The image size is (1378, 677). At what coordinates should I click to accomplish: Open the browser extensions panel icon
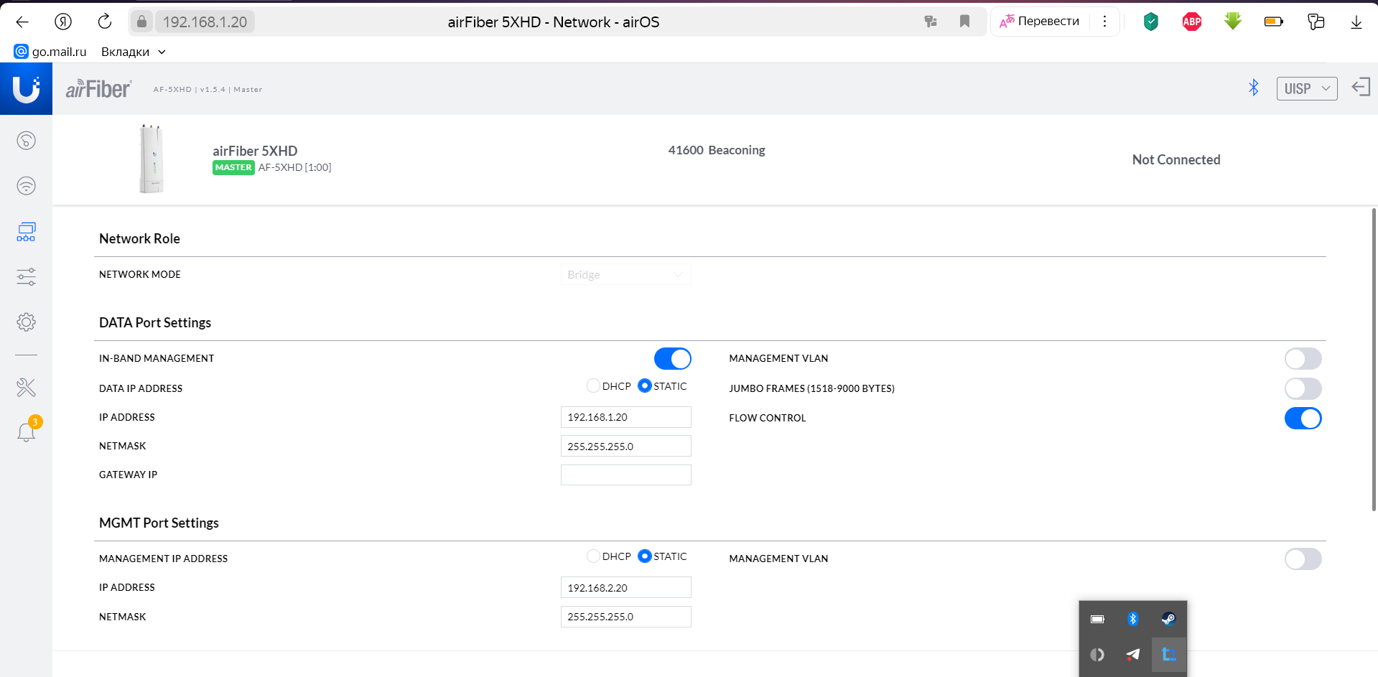(1316, 22)
